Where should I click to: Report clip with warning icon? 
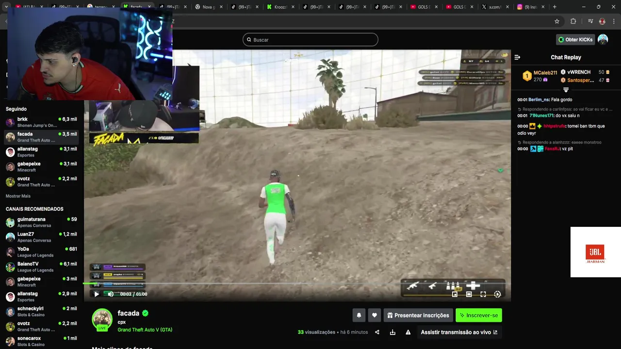(408, 332)
